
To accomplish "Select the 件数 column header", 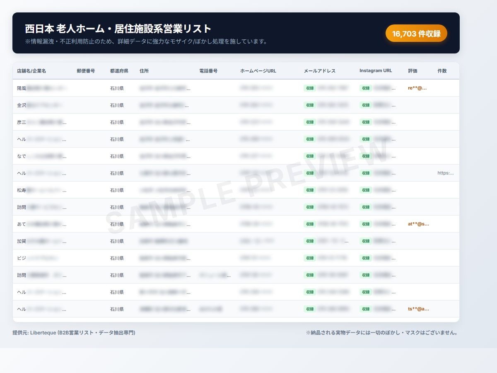I will [x=442, y=71].
